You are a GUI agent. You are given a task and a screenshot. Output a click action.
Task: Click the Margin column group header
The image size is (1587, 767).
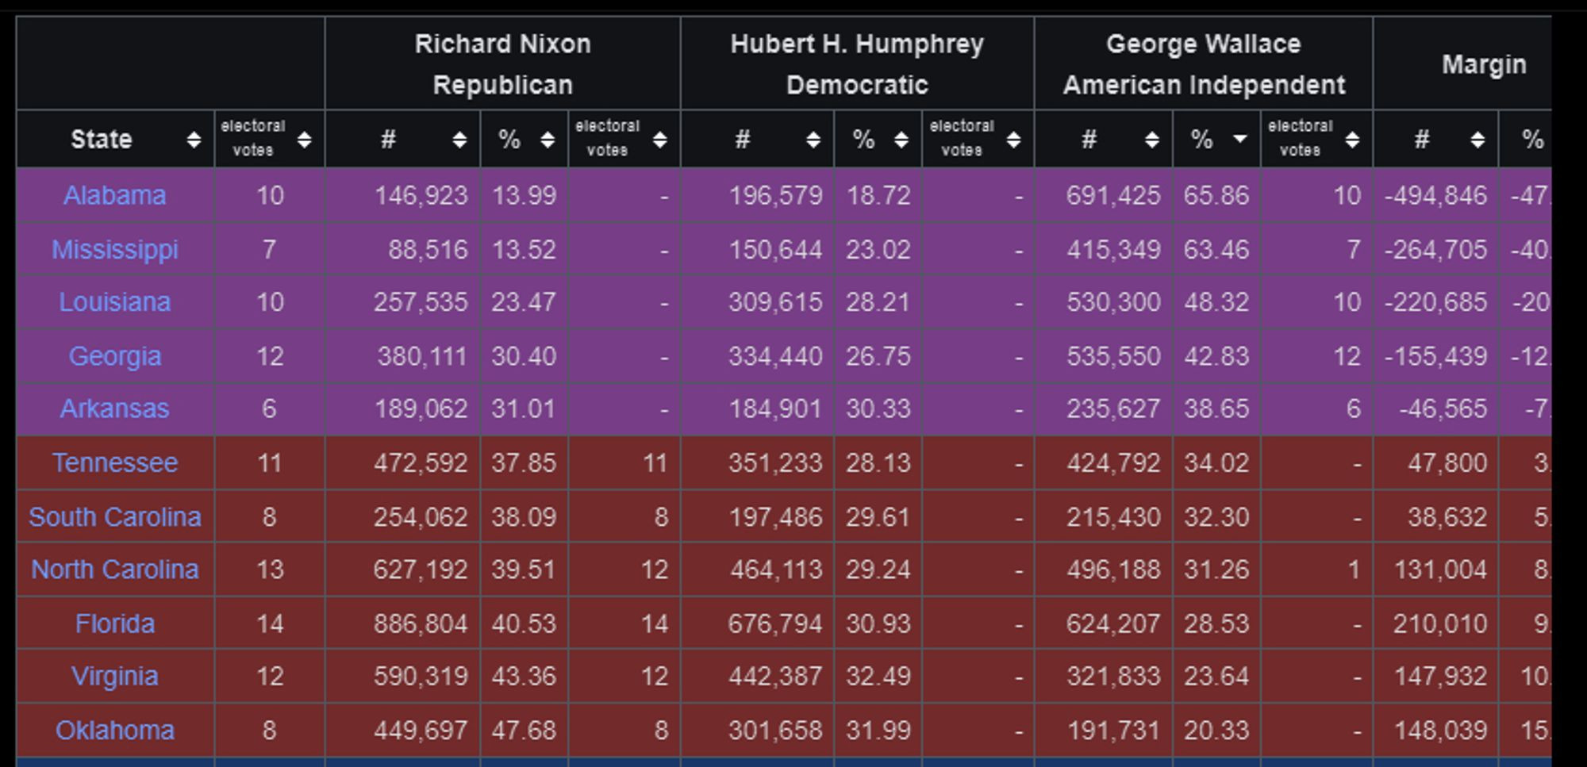click(1484, 64)
